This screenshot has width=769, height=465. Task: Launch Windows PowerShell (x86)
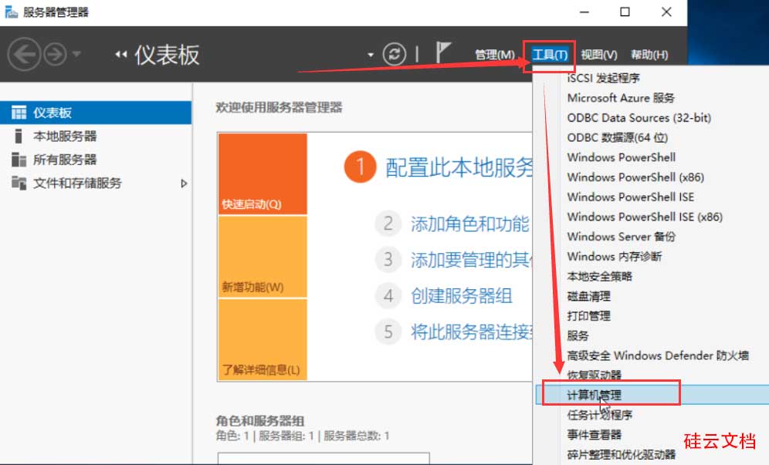click(x=635, y=177)
